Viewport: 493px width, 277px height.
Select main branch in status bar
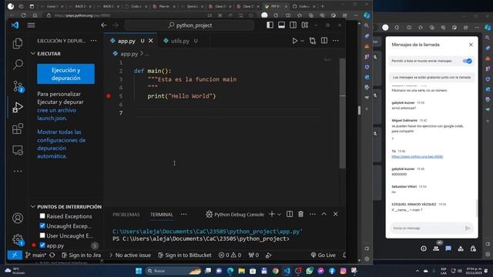pyautogui.click(x=35, y=255)
